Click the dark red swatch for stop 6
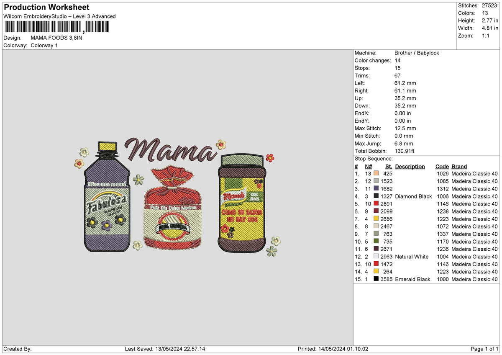Image resolution: width=502 pixels, height=355 pixels. click(x=376, y=211)
